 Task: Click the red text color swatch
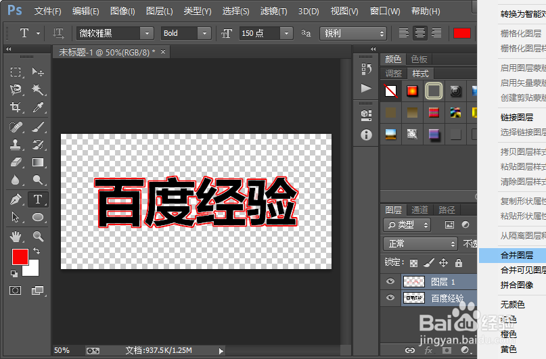[462, 33]
